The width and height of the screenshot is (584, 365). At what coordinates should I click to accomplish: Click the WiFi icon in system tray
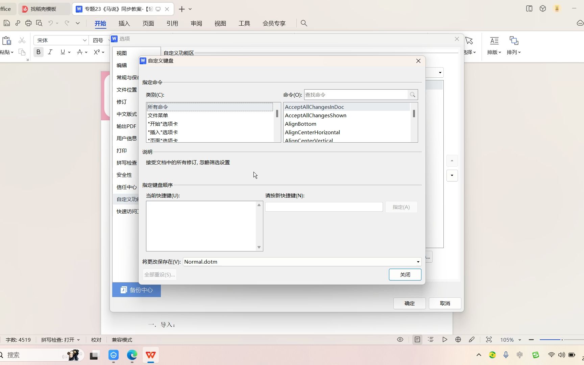[x=551, y=355]
